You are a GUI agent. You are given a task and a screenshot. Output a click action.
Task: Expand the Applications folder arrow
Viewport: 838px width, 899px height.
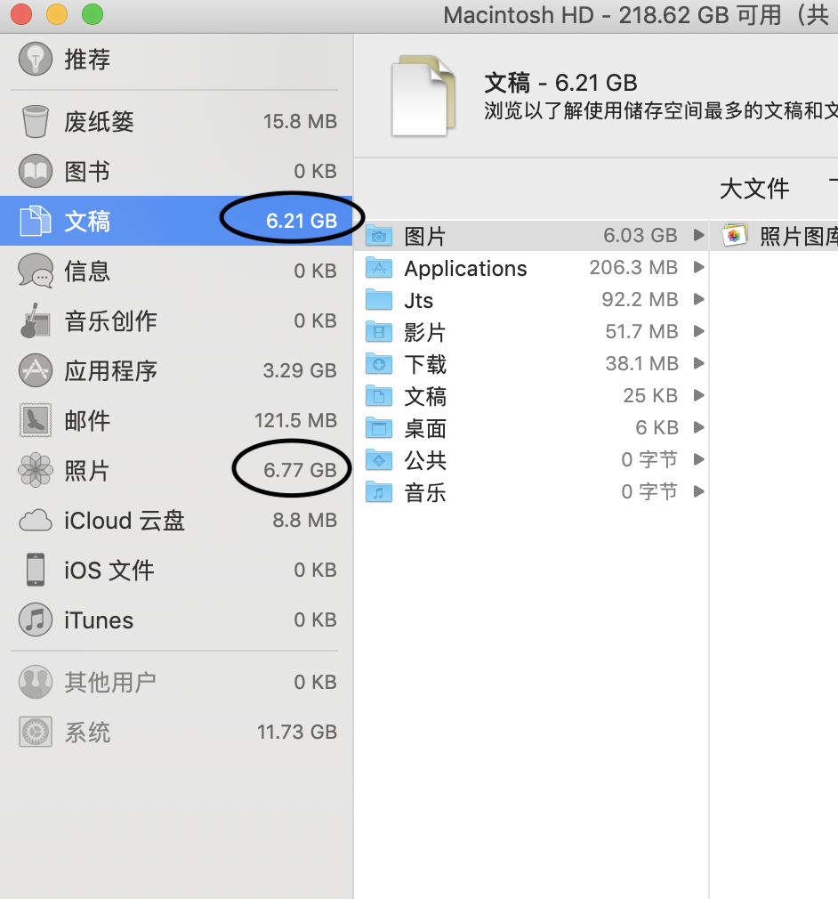698,268
